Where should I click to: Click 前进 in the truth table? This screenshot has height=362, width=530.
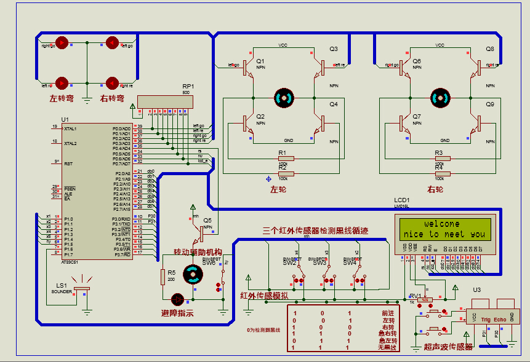pos(388,313)
